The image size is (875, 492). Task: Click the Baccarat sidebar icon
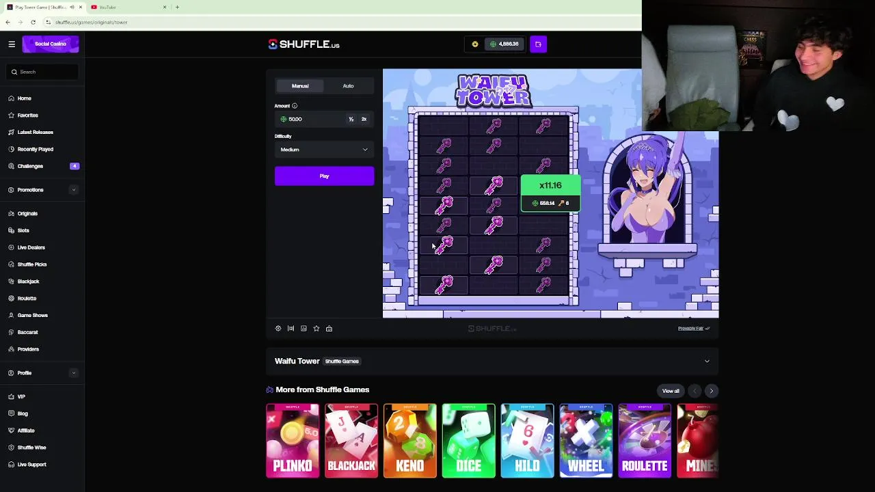[x=12, y=332]
